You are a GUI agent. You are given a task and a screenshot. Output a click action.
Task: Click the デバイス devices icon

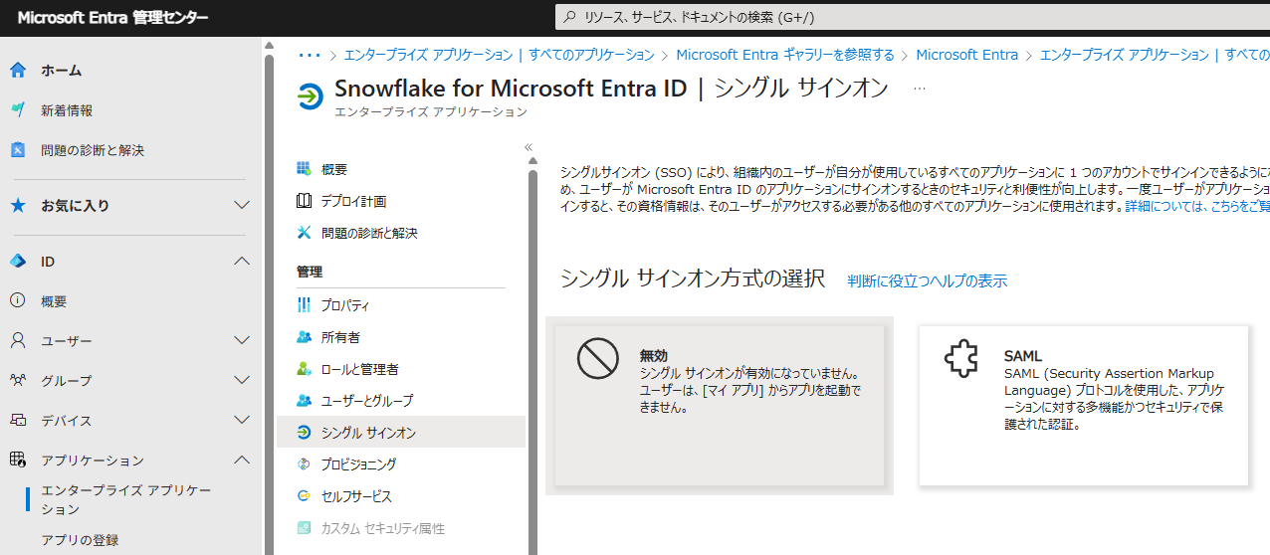tap(17, 421)
